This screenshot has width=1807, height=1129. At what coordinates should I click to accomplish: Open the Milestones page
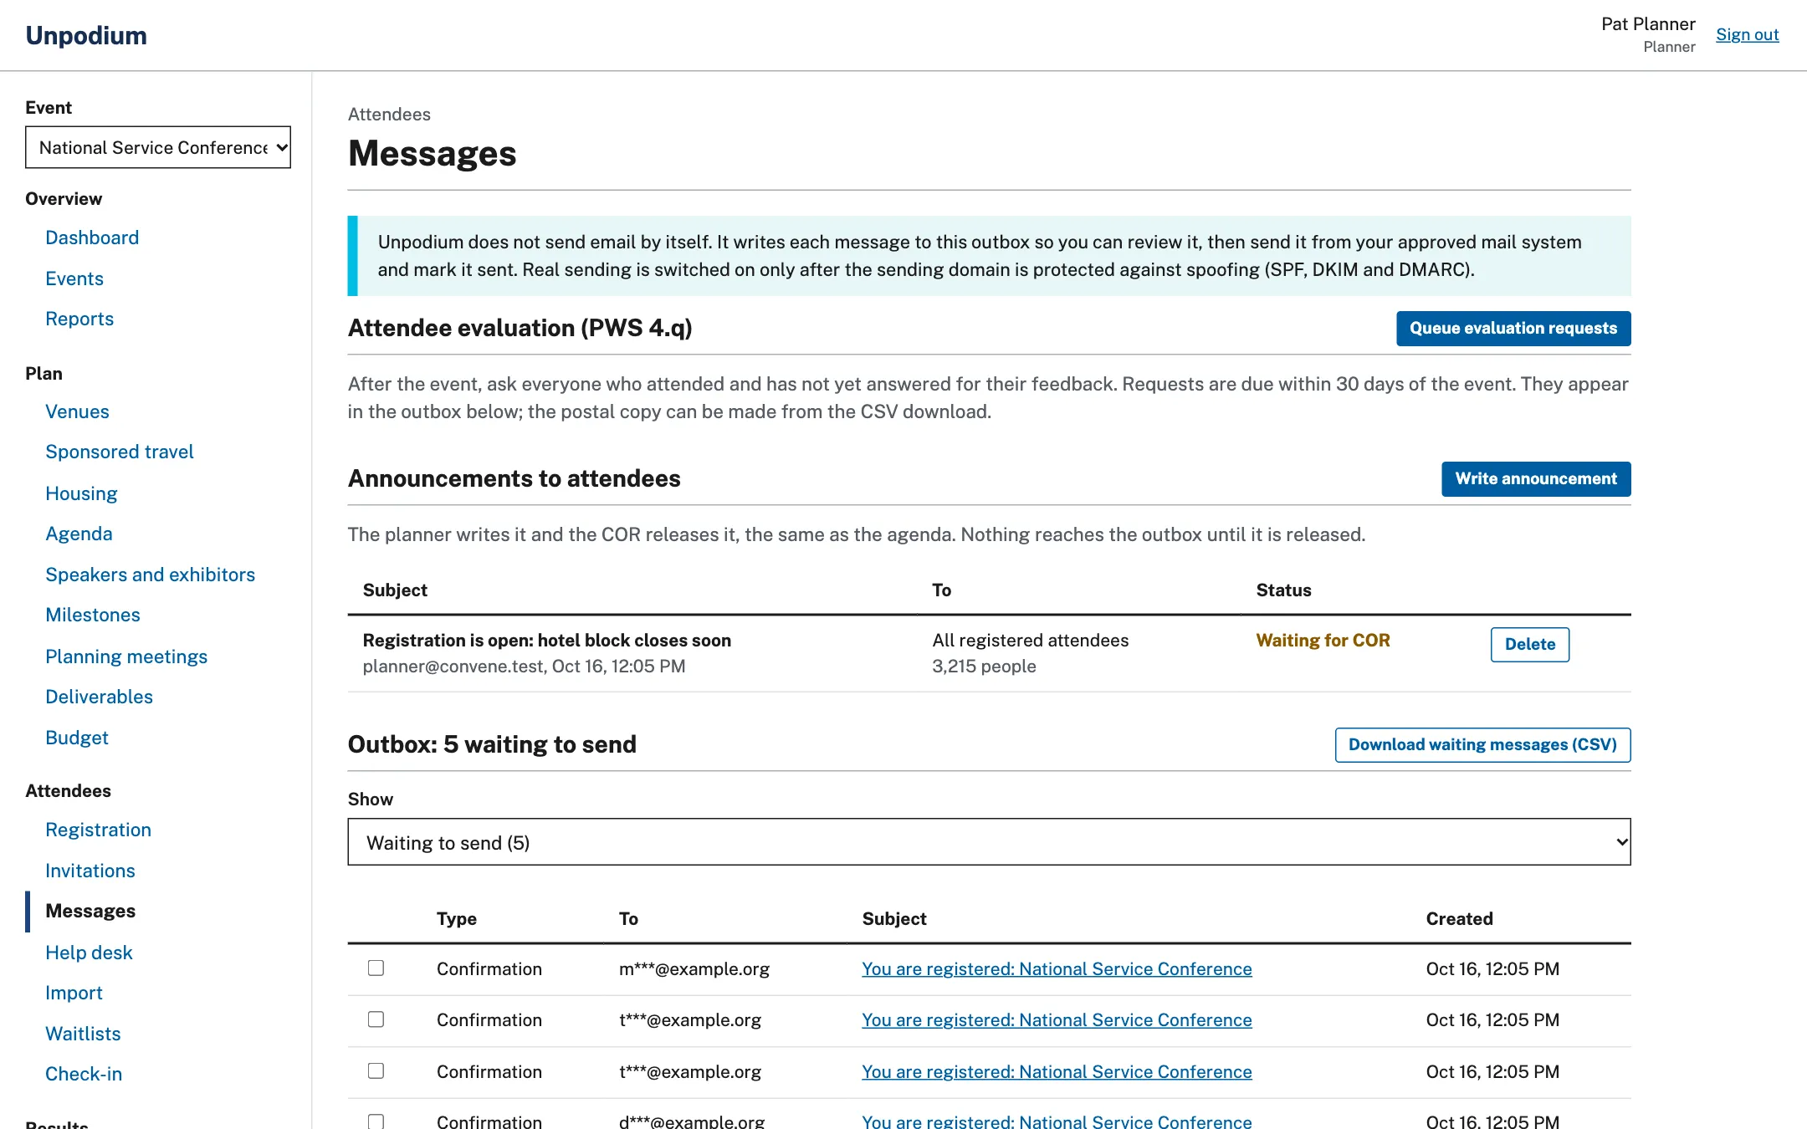[x=93, y=615]
